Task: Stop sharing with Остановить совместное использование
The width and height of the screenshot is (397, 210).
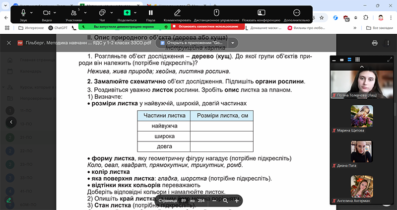Action: [208, 26]
